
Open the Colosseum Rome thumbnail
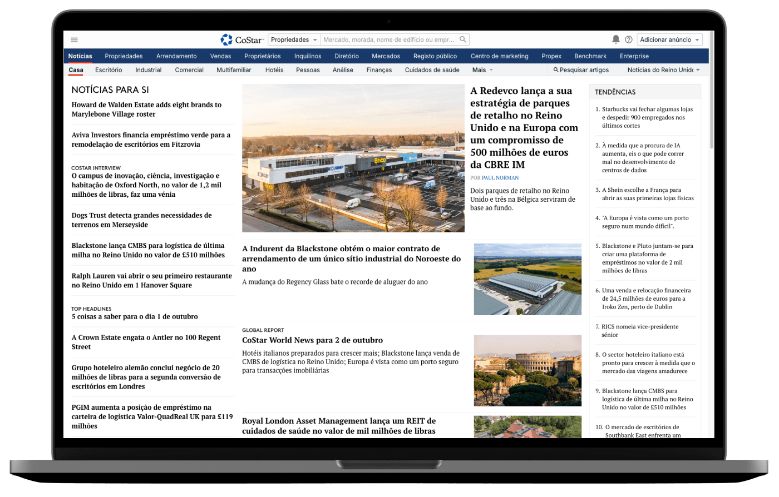click(527, 370)
